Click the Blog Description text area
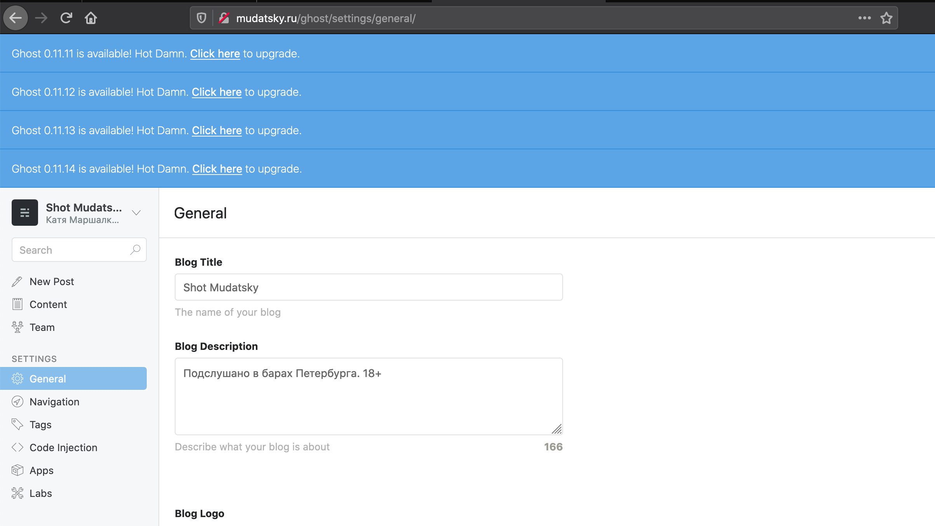The width and height of the screenshot is (935, 526). pos(368,396)
